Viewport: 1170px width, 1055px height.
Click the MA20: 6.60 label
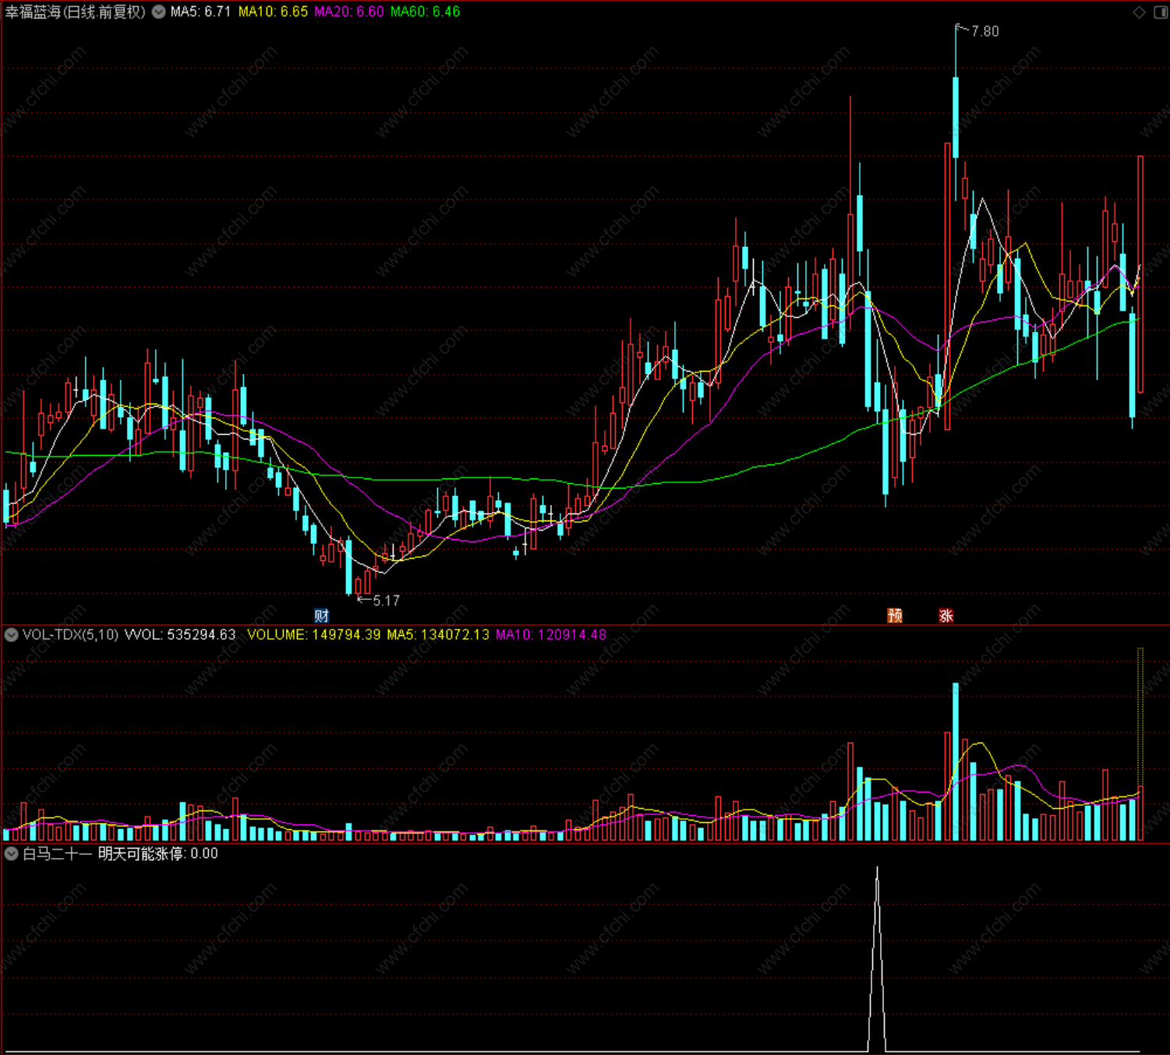click(x=348, y=12)
